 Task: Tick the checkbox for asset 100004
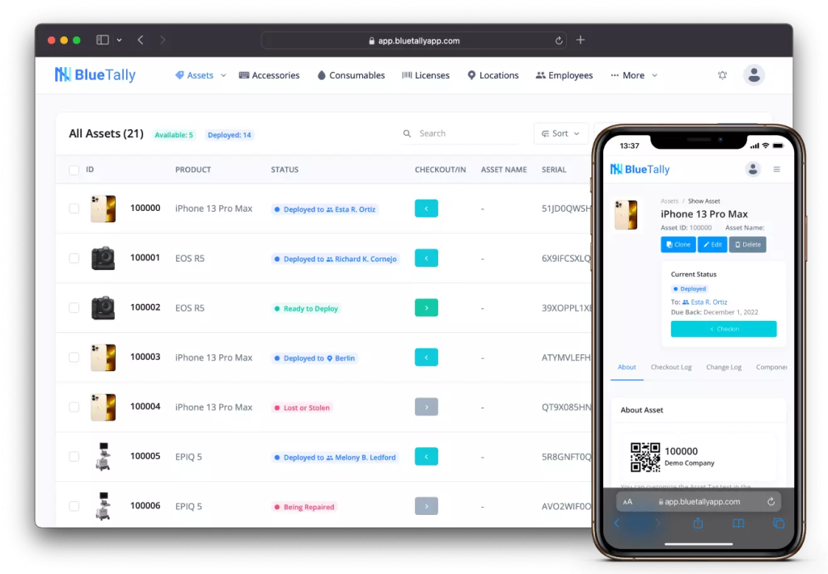click(x=74, y=407)
